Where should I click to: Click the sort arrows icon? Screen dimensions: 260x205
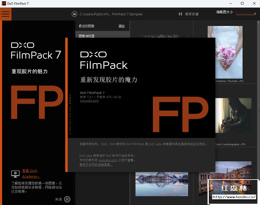click(x=180, y=14)
